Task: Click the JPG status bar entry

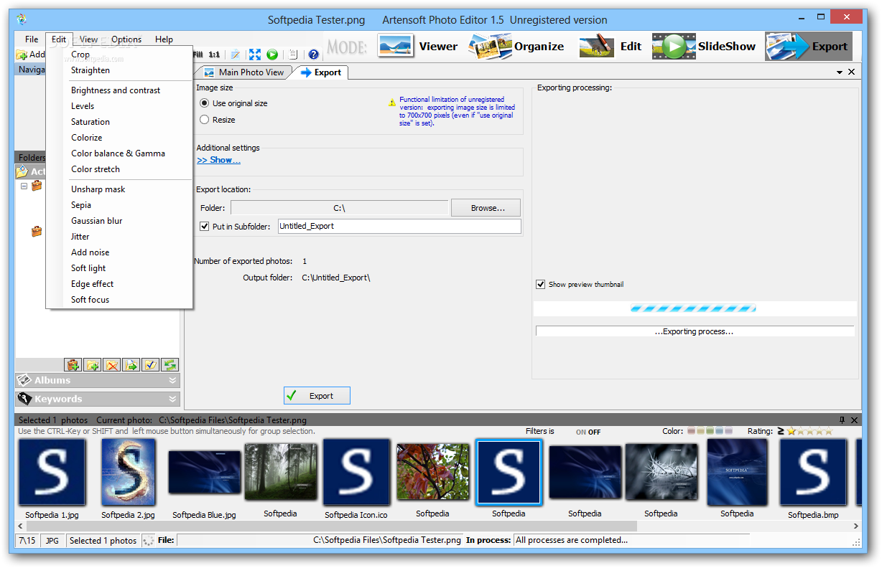Action: pyautogui.click(x=52, y=540)
